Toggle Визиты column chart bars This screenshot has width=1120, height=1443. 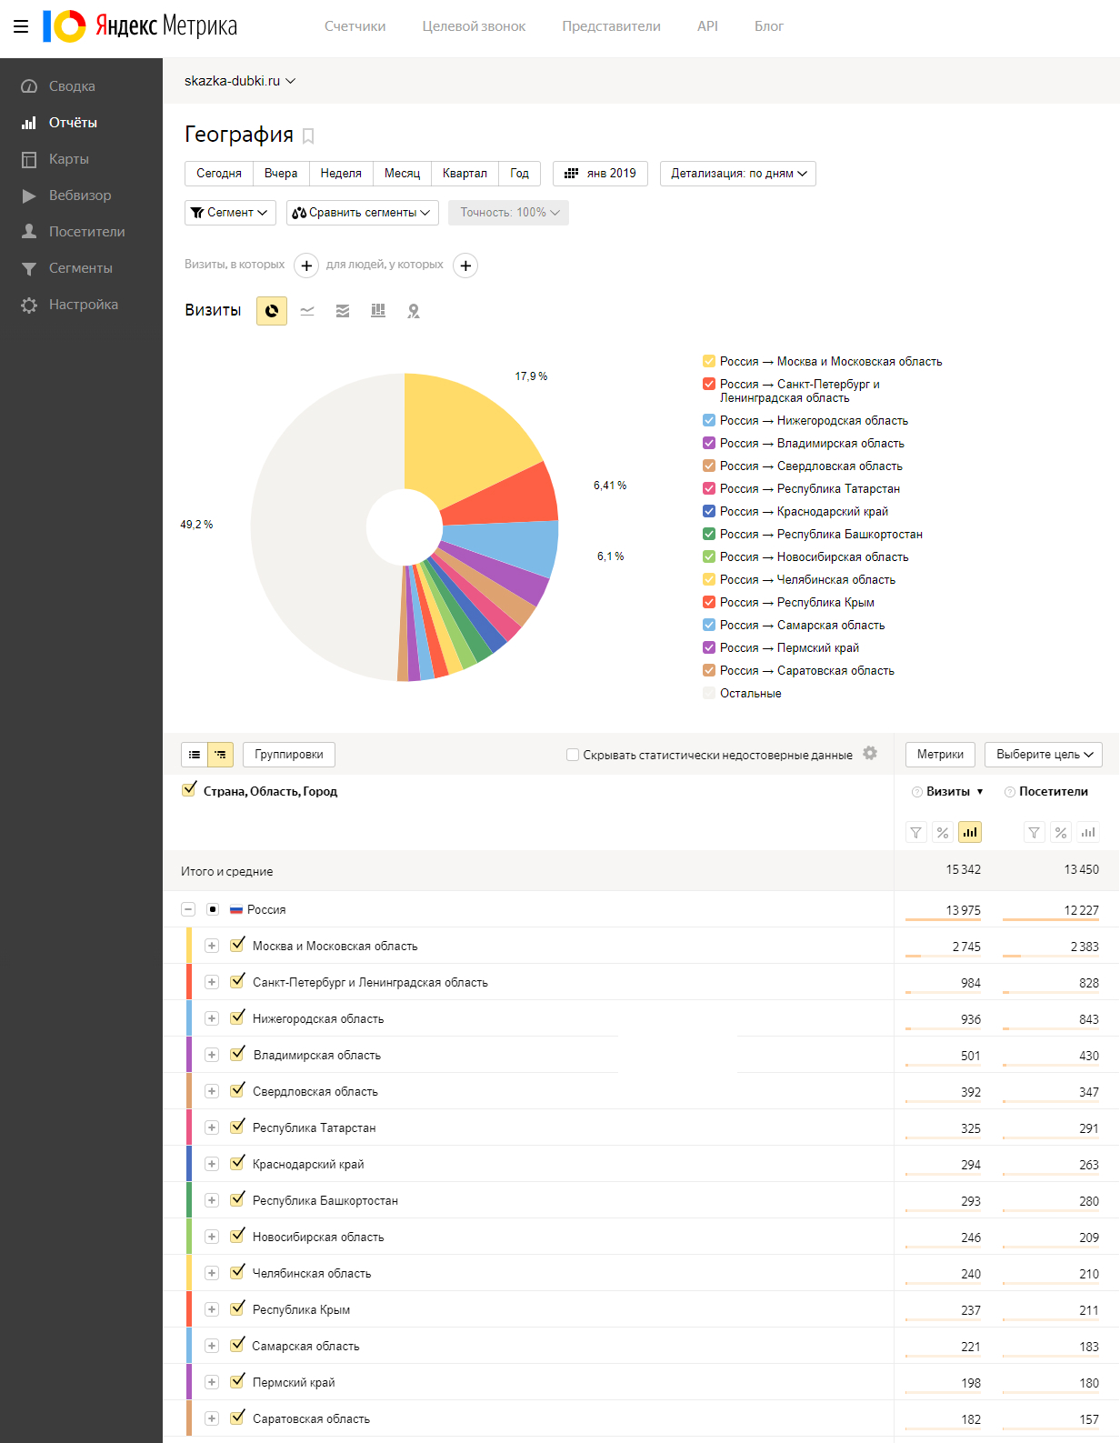(970, 832)
